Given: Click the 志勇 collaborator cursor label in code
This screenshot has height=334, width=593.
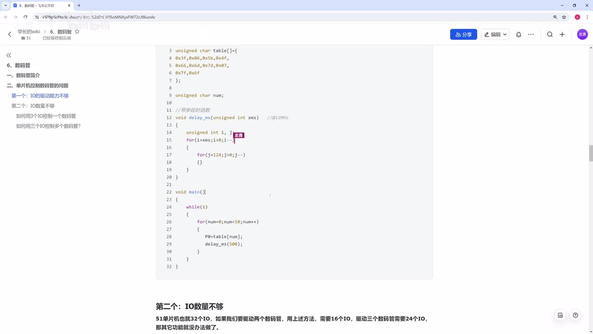Looking at the screenshot, I should [x=239, y=135].
